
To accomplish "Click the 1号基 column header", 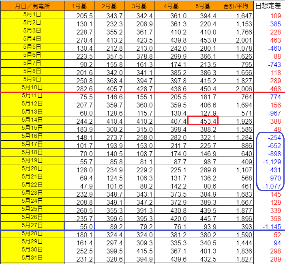I will coord(79,6).
